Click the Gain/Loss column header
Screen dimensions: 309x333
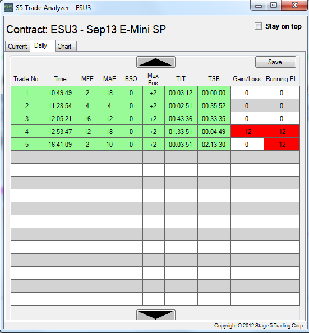pos(247,79)
